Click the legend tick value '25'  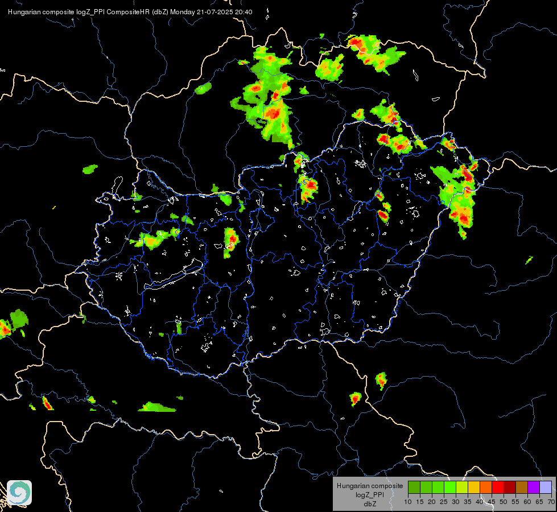[444, 502]
